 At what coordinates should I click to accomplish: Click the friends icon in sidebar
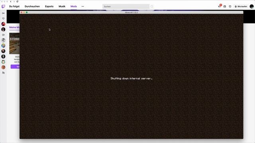pyautogui.click(x=3, y=73)
